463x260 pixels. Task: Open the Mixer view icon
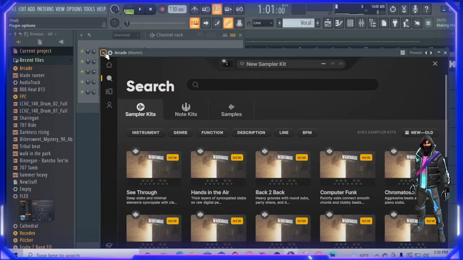coord(361,23)
